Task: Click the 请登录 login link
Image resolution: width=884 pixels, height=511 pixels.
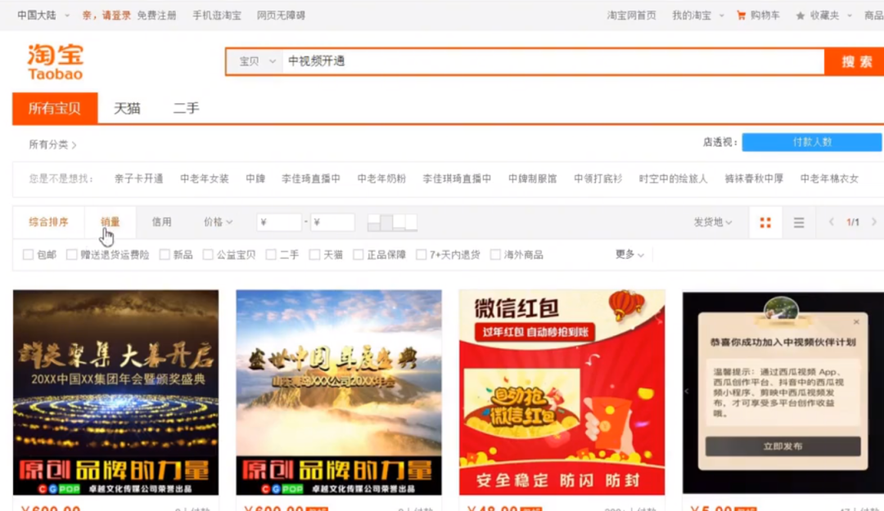Action: pyautogui.click(x=116, y=16)
